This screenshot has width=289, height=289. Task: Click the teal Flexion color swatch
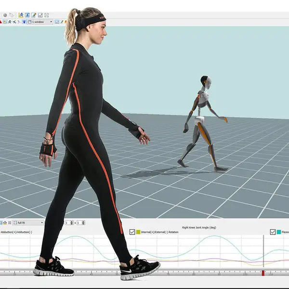pyautogui.click(x=279, y=232)
